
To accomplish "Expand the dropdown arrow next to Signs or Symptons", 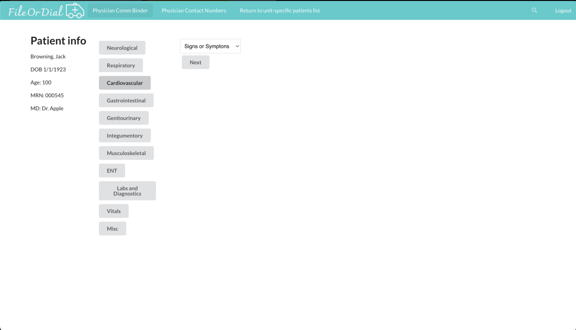I will click(x=237, y=46).
